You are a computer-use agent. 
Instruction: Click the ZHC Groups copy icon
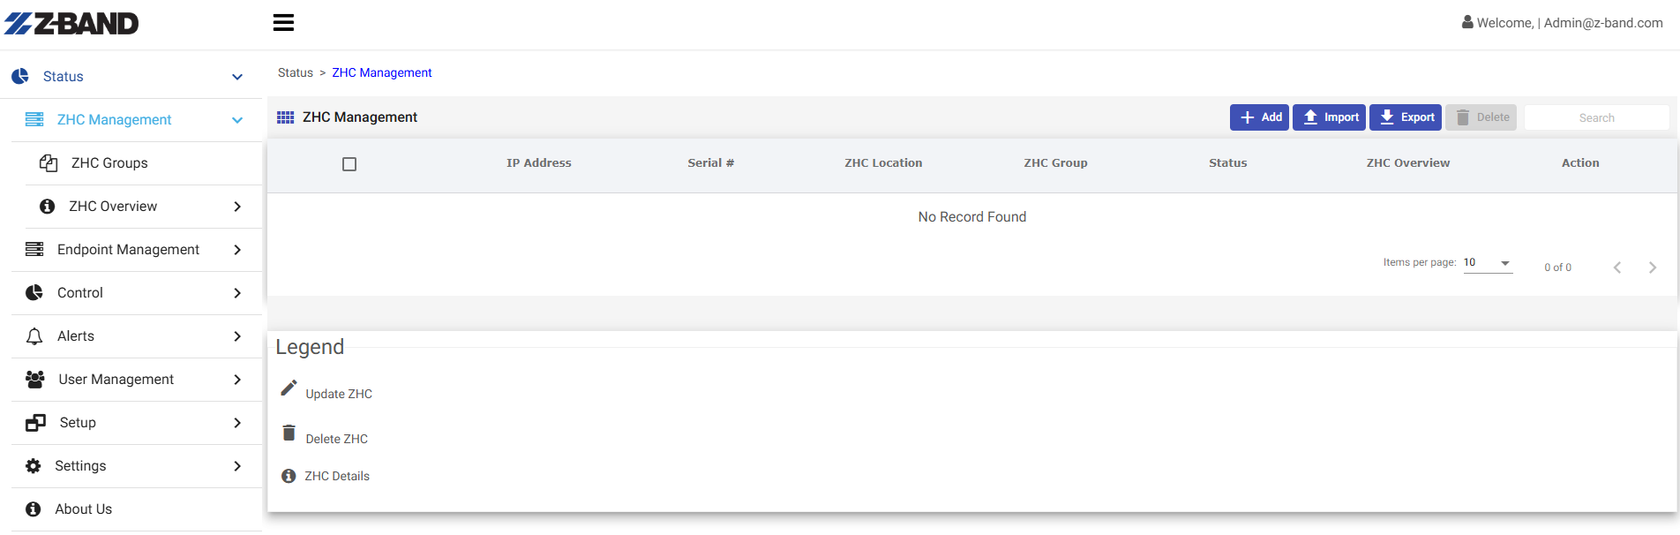pos(49,163)
